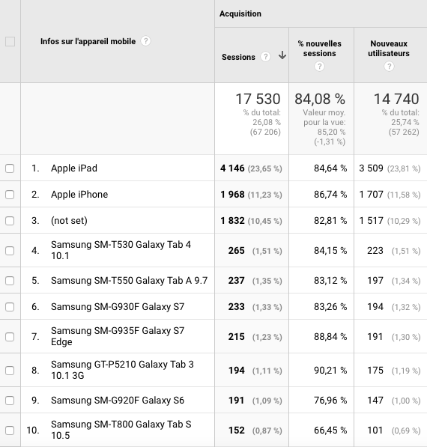Screen dimensions: 427x447
Task: Toggle the Sessions sort arrow
Action: (282, 55)
